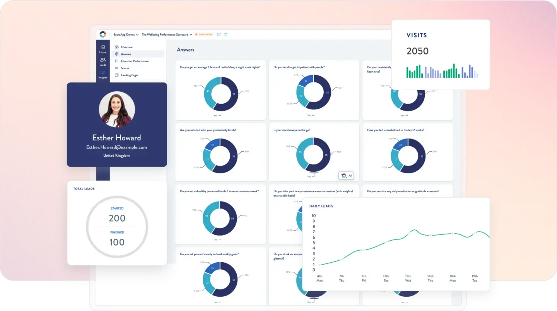Screen dimensions: 557x311
Task: Click the AI button on the mind chart
Action: [346, 175]
